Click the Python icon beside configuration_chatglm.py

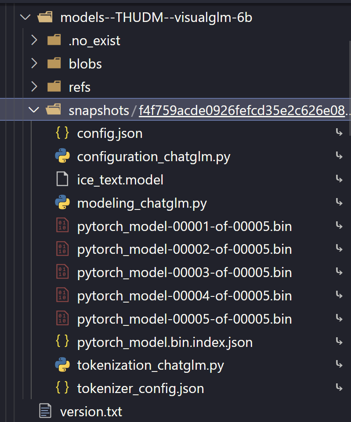point(62,156)
